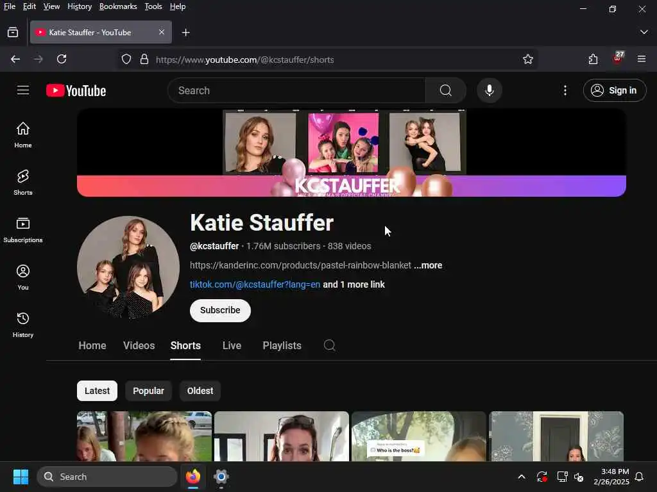Open taskbar clock showing 3:48 PM
The image size is (657, 492).
tap(611, 477)
